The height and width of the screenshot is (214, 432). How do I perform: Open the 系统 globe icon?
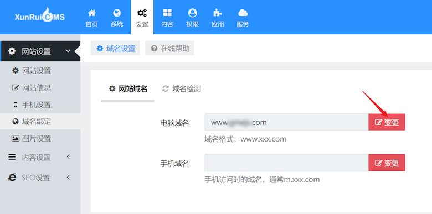click(x=117, y=13)
